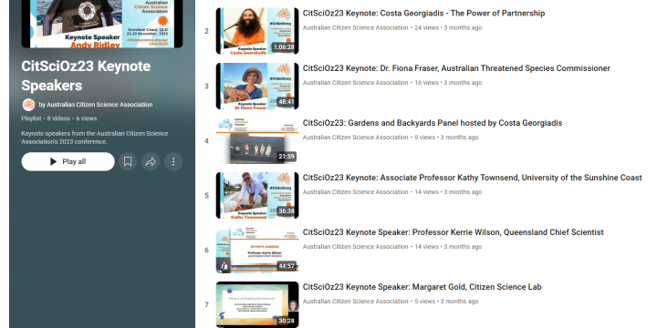Click '16 views • 3 months ago' text
Screen dimensions: 657x328
click(x=448, y=82)
